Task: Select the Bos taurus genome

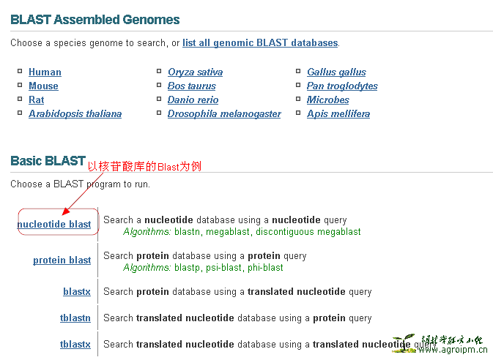Action: pos(191,86)
